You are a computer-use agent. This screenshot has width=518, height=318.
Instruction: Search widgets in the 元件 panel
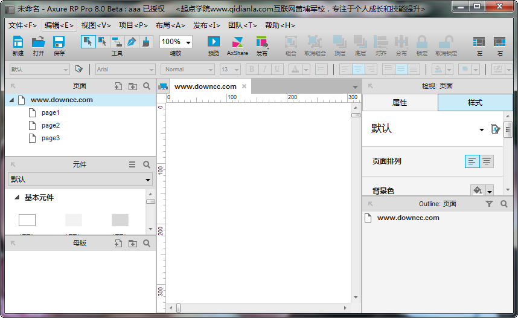pyautogui.click(x=147, y=164)
